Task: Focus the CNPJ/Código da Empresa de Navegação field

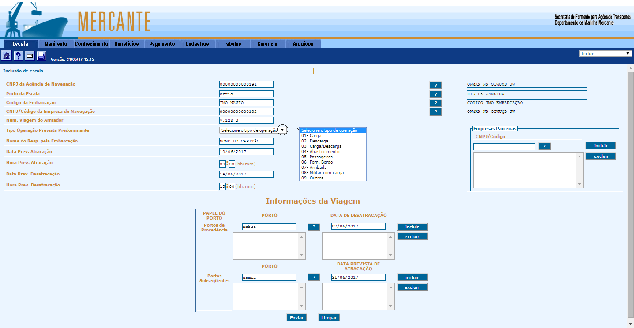Action: click(246, 112)
